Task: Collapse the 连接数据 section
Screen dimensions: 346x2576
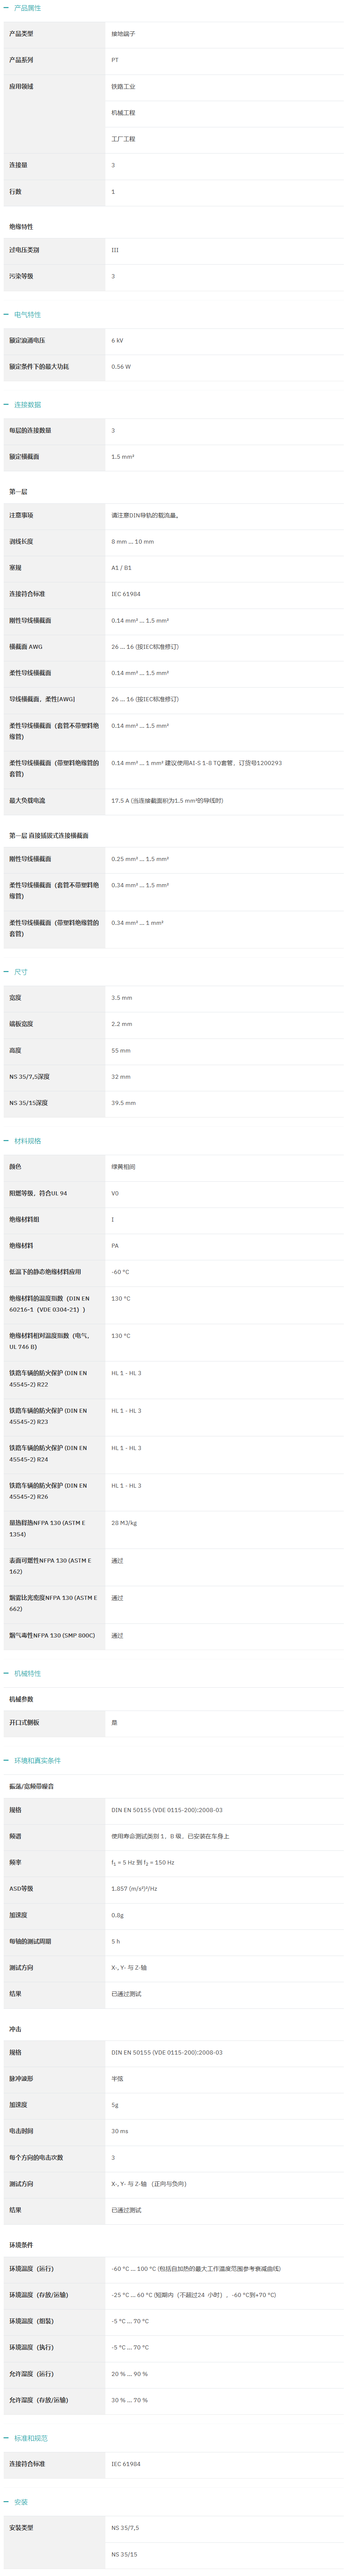Action: point(22,405)
